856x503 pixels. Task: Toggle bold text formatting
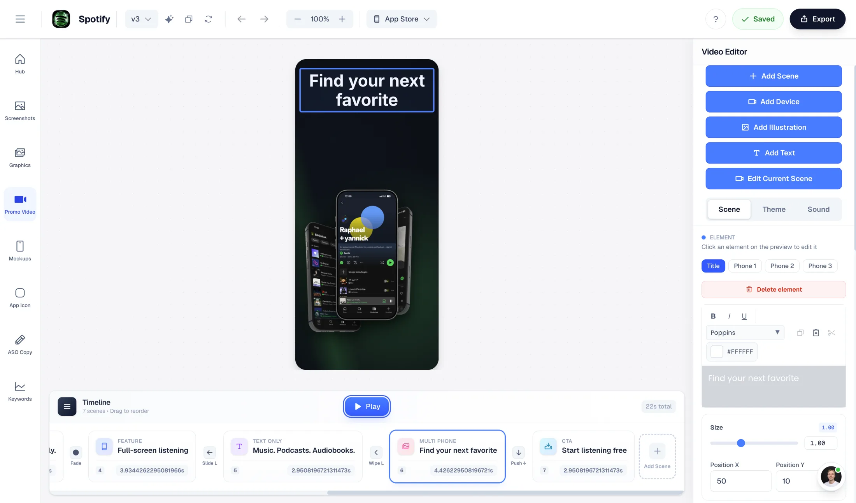[x=713, y=316]
